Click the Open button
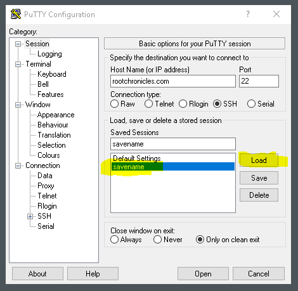Viewport: 298px width, 291px height. click(203, 274)
